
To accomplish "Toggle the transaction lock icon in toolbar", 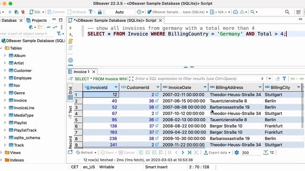I will [100, 12].
